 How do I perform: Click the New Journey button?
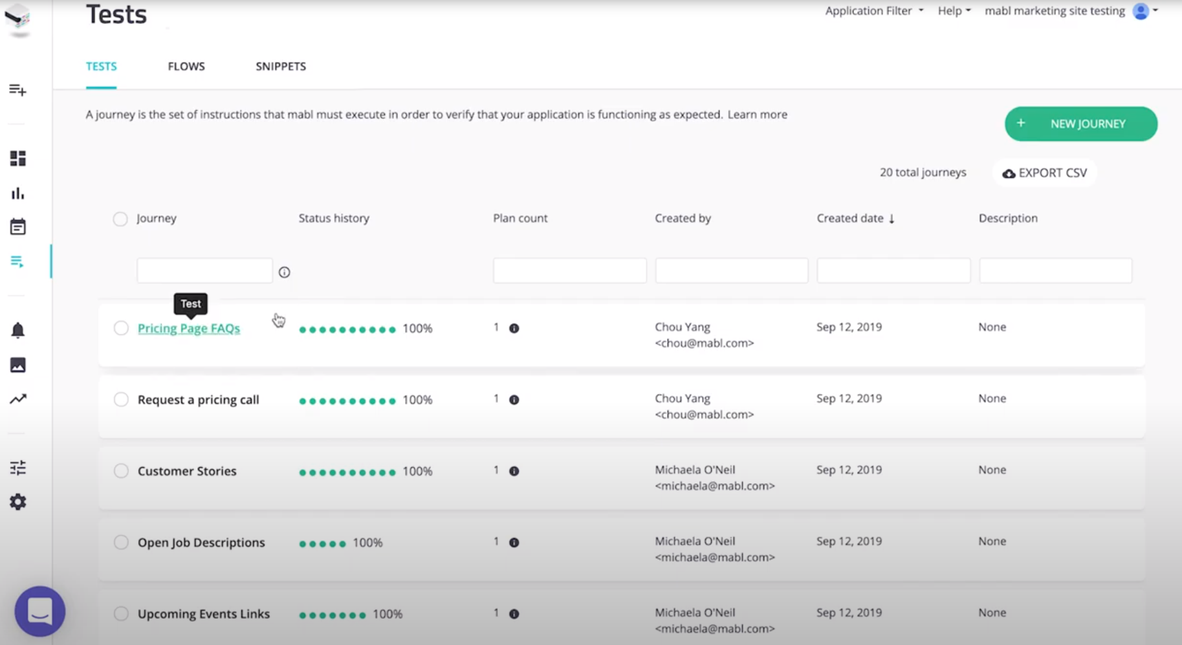tap(1080, 124)
